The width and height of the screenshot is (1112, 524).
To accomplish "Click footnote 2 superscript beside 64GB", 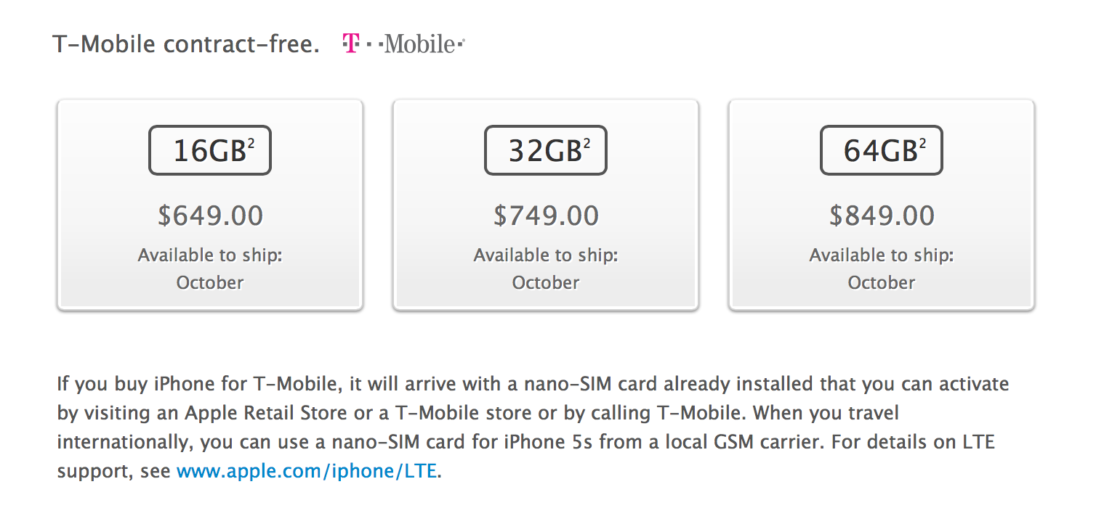I will 922,142.
